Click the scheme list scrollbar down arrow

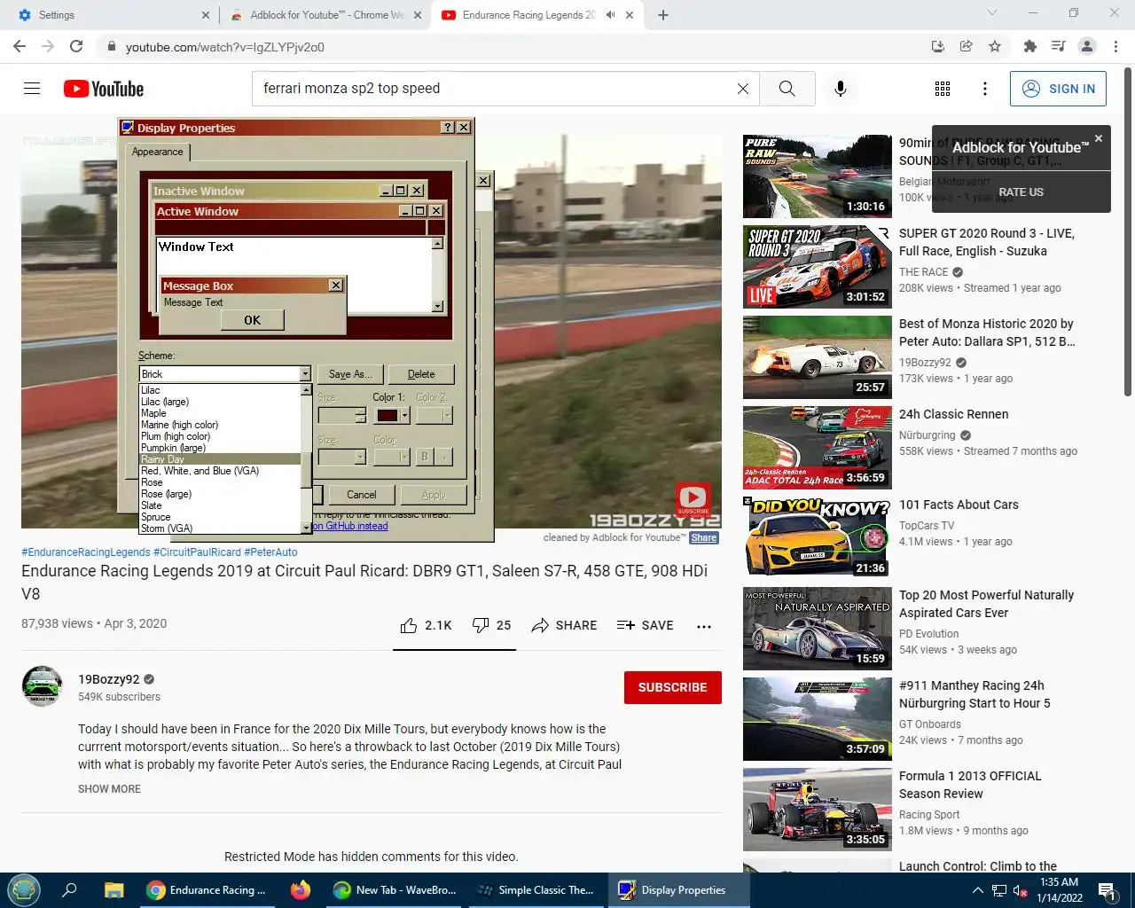click(x=306, y=527)
